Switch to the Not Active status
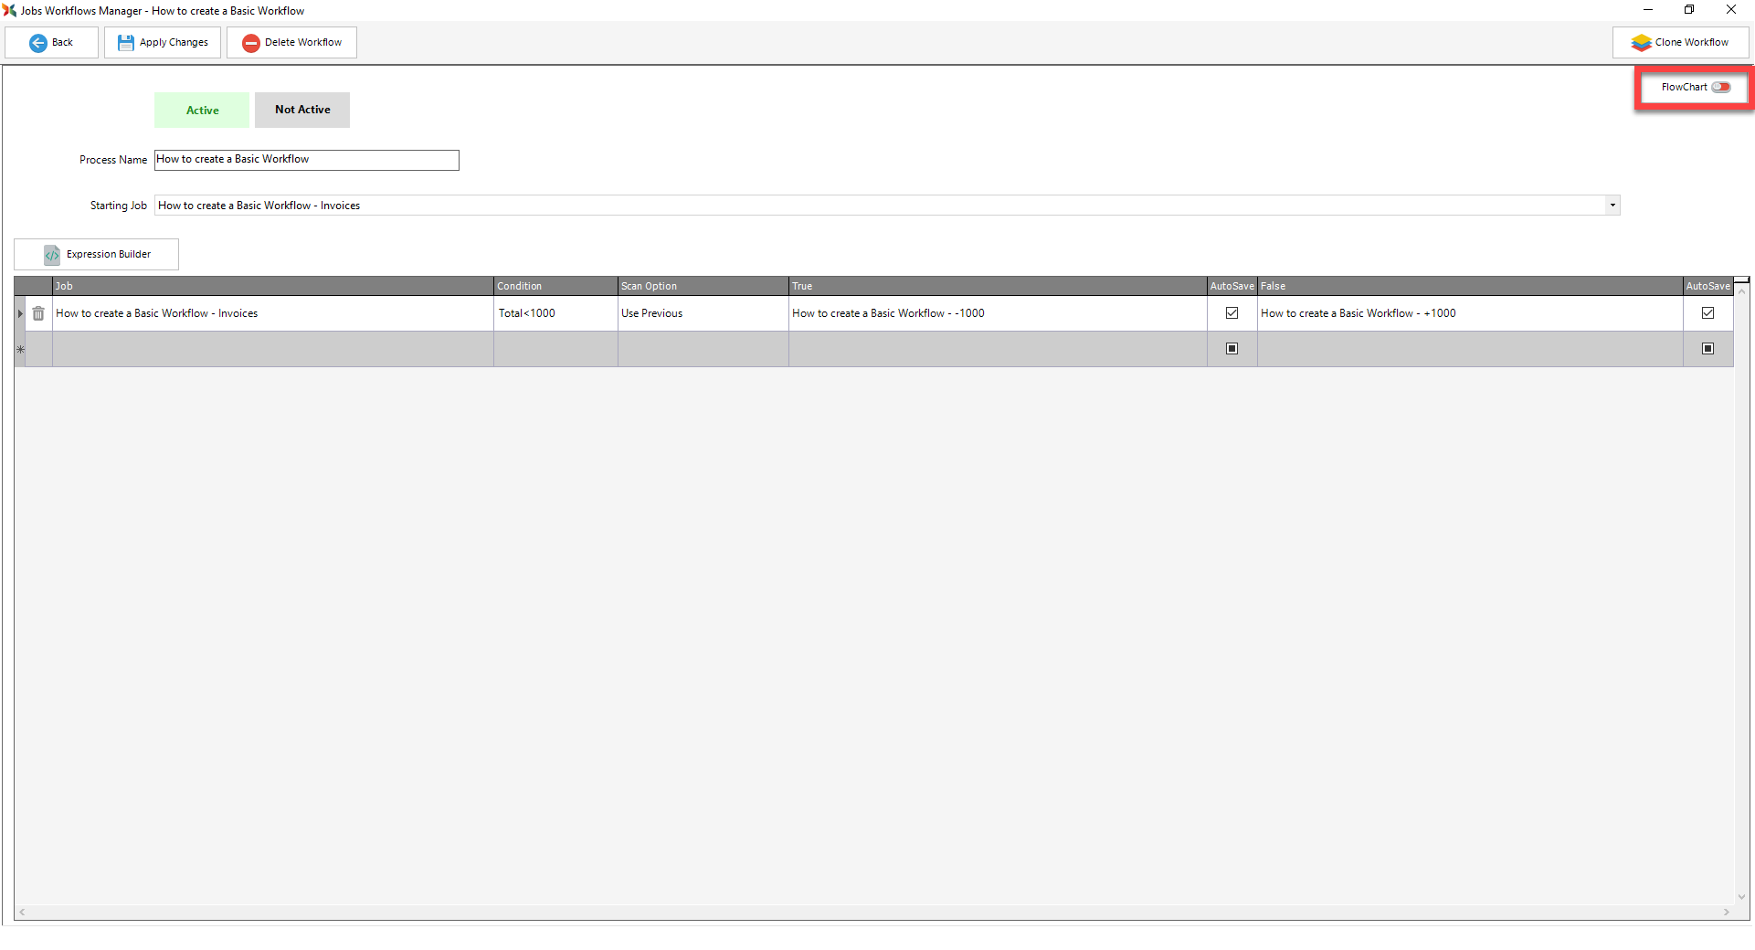This screenshot has width=1755, height=950. coord(302,110)
